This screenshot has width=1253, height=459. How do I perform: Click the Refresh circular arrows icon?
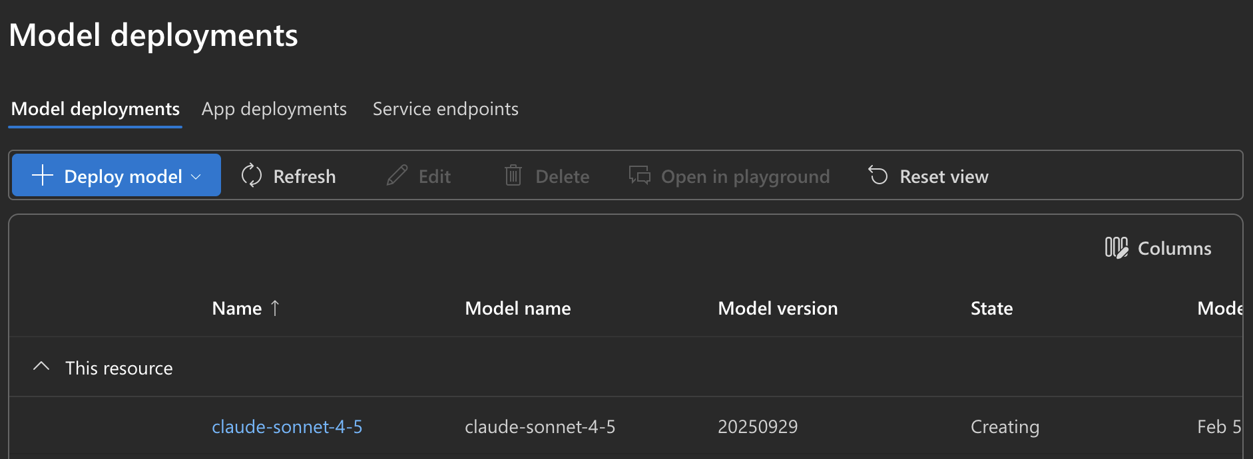tap(252, 176)
